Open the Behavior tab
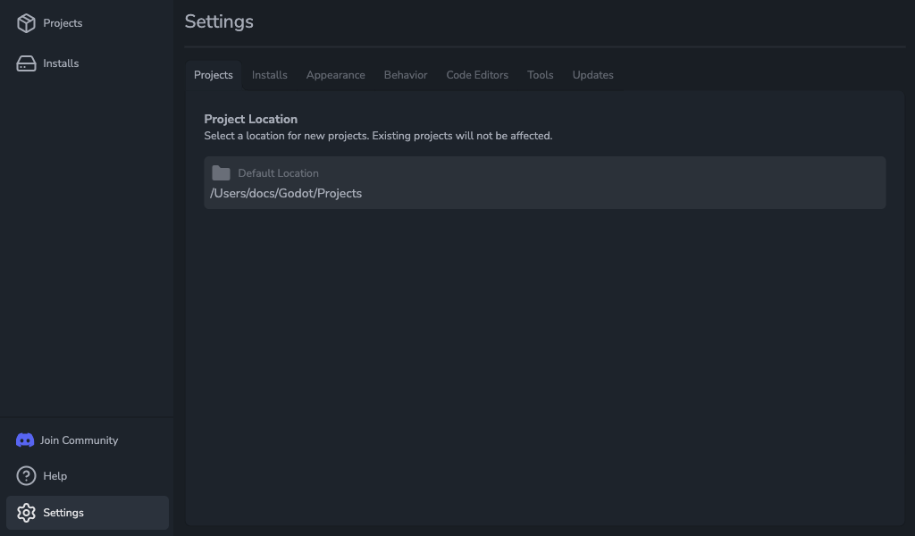915x536 pixels. (406, 75)
